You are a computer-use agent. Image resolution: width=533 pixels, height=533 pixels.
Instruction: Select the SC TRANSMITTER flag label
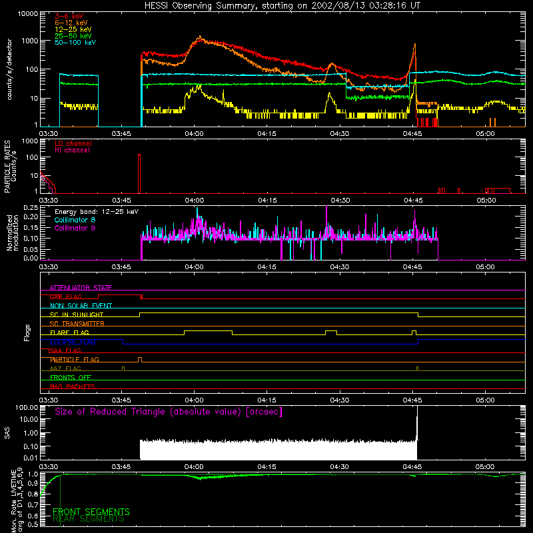coord(77,324)
